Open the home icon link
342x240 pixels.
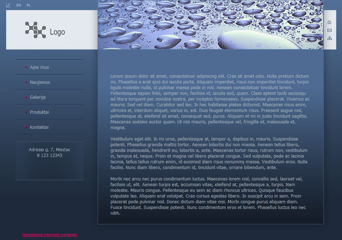[x=329, y=22]
